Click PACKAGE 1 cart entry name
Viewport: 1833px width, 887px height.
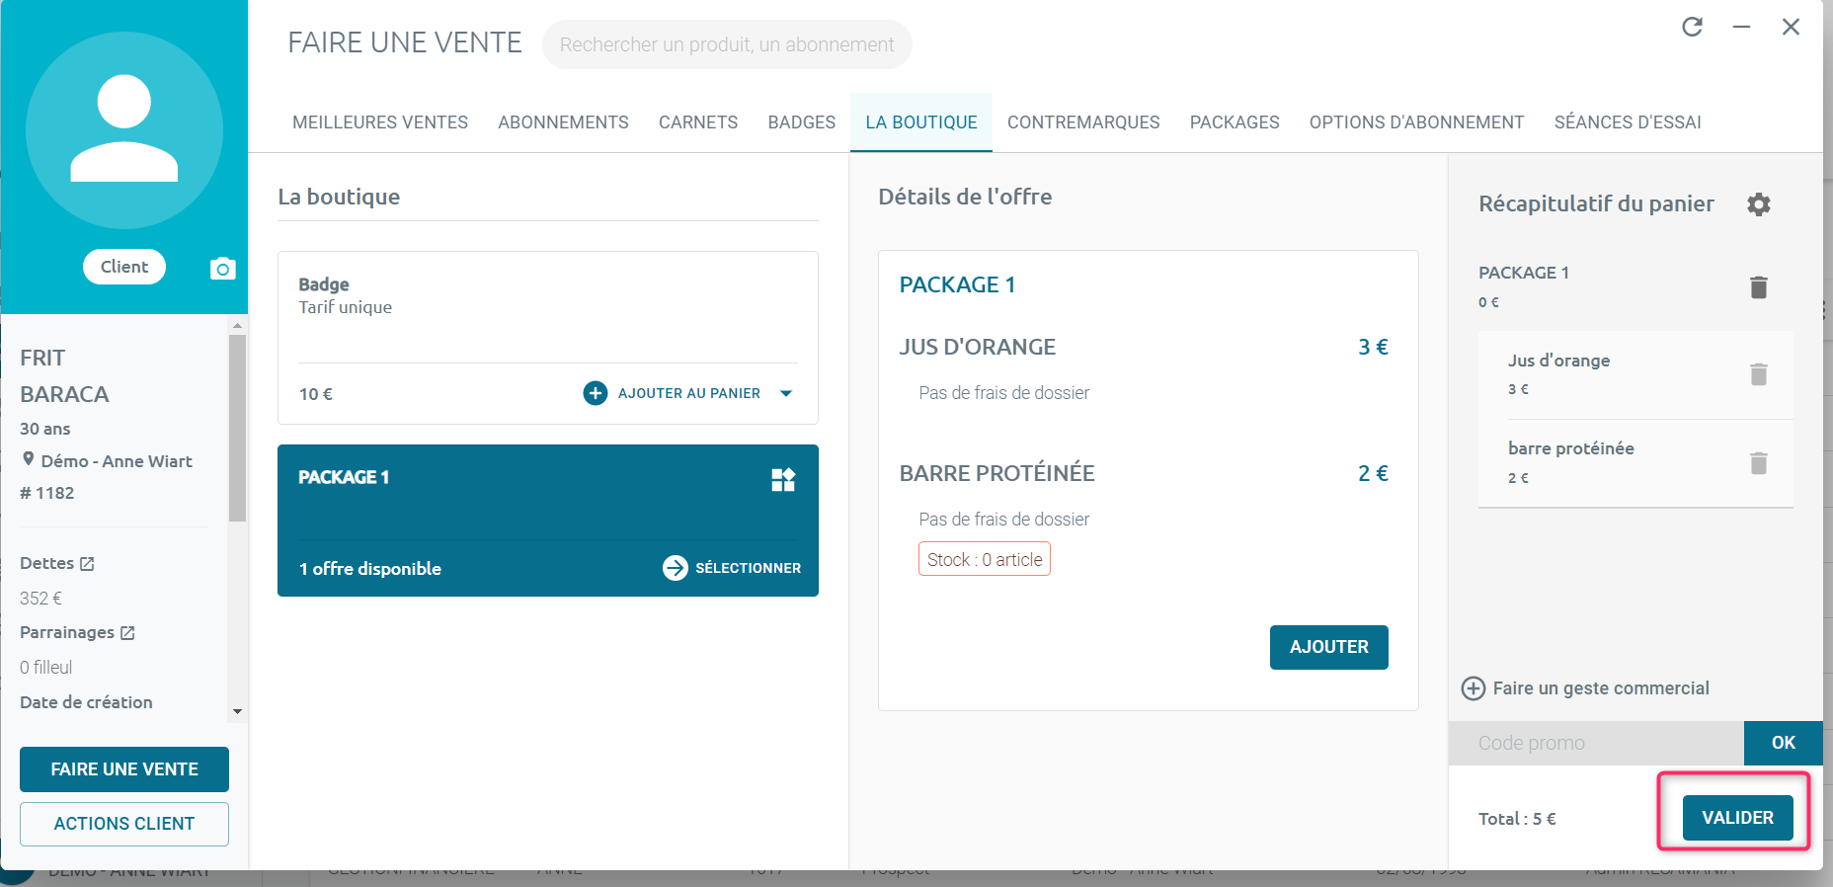(x=1524, y=273)
